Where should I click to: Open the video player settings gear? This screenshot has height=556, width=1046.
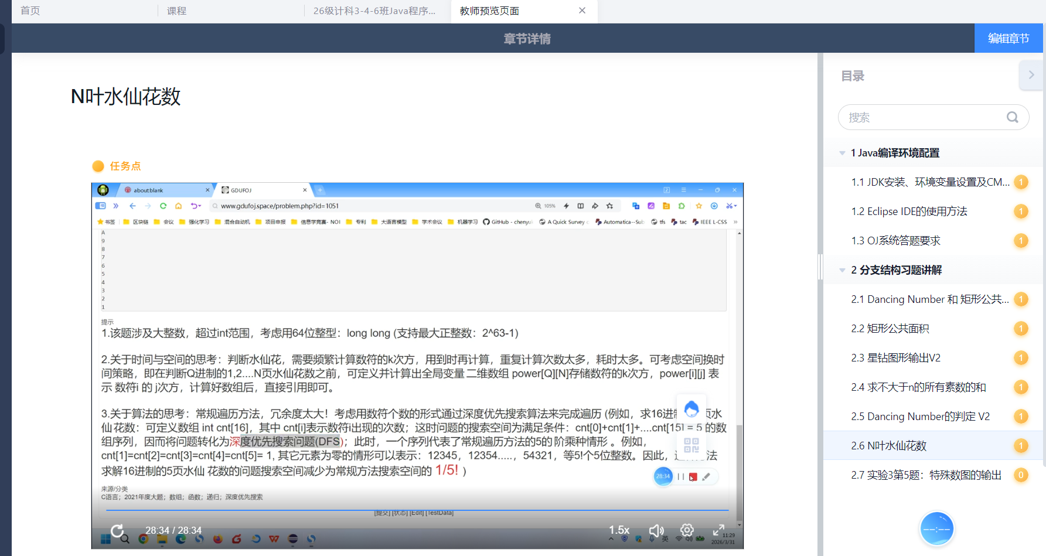[x=687, y=530]
